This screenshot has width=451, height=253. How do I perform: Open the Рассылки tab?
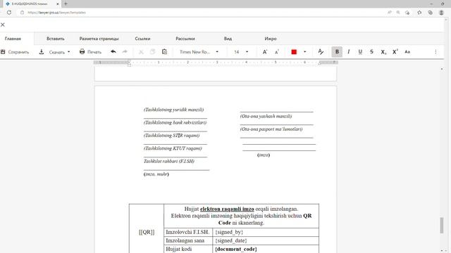point(185,39)
